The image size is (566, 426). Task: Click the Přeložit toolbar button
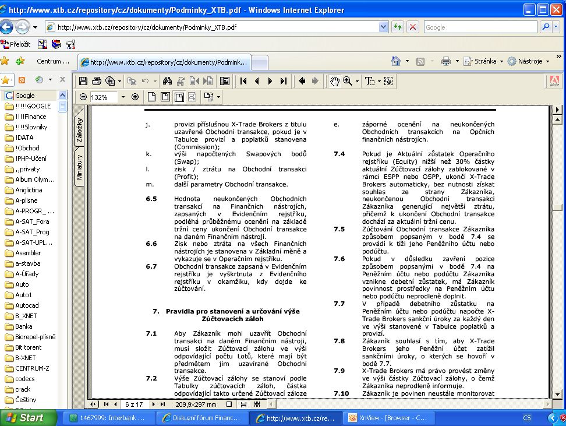[16, 44]
